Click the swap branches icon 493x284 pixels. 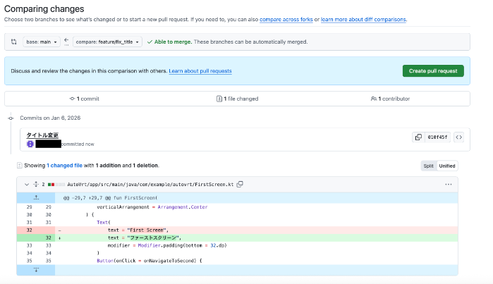[13, 42]
